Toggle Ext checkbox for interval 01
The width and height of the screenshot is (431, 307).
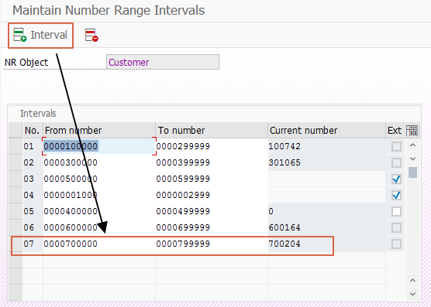(x=396, y=146)
